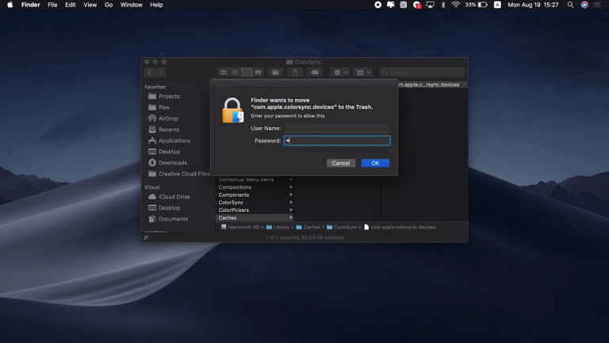Switch Finder to column view
609x343 pixels.
pos(247,72)
